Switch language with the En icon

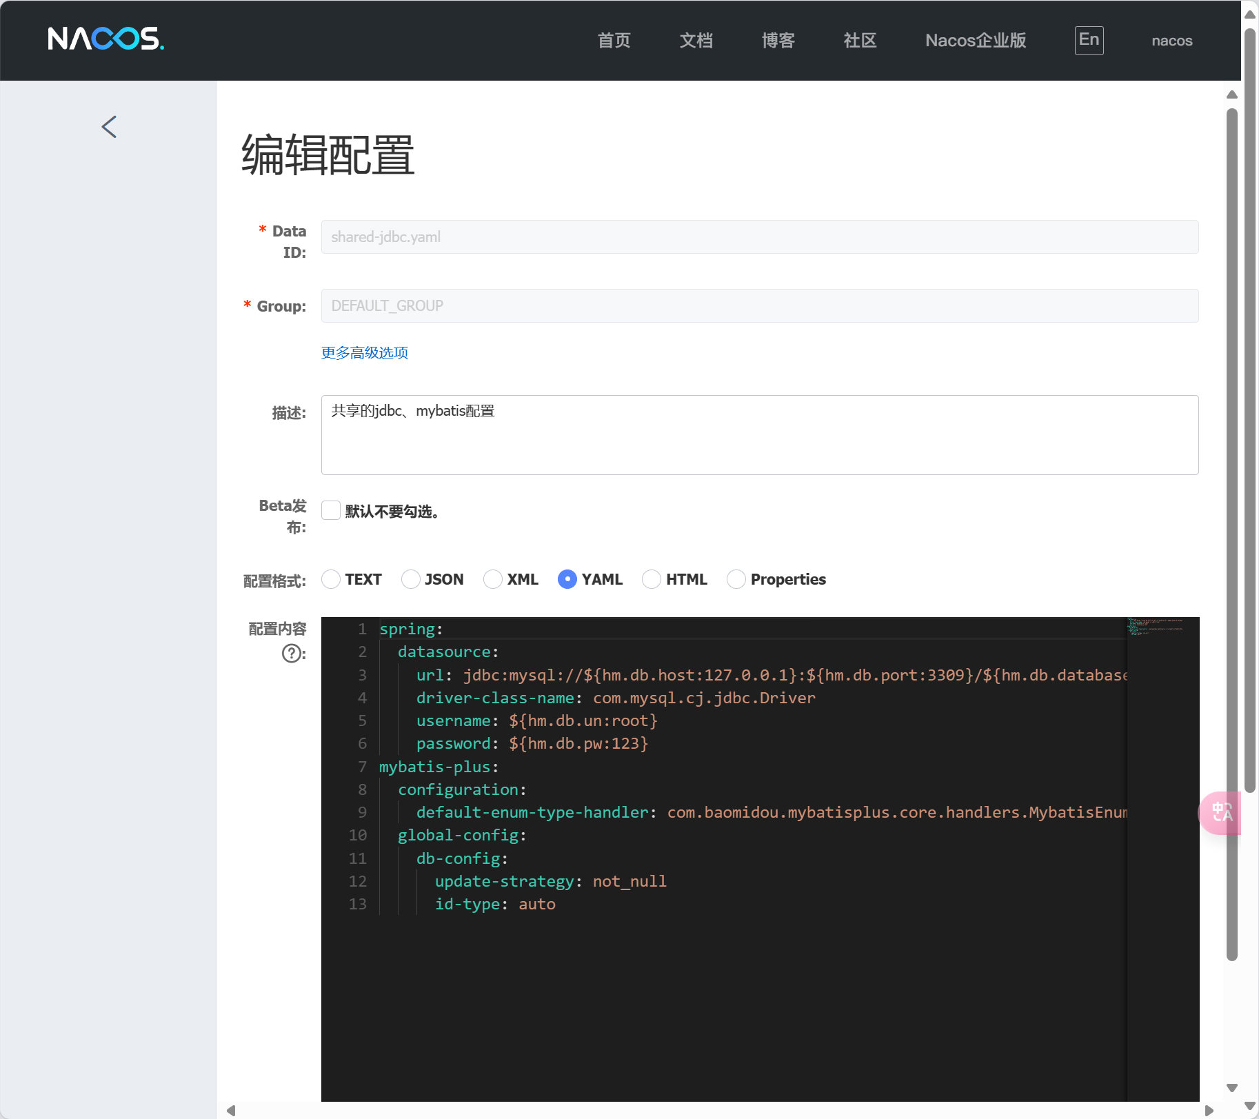(x=1089, y=40)
